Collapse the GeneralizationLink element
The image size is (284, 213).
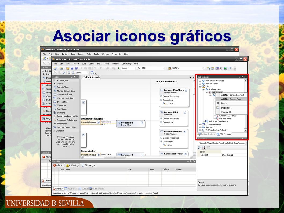(x=185, y=154)
